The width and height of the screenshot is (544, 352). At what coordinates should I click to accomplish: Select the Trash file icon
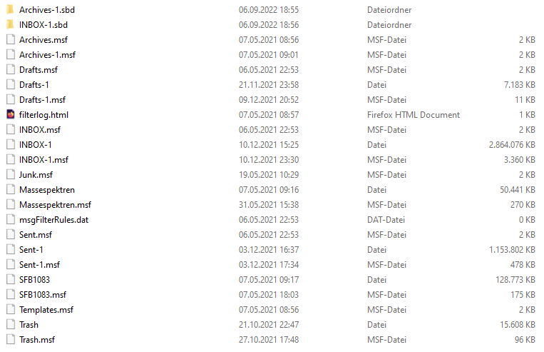pyautogui.click(x=10, y=325)
